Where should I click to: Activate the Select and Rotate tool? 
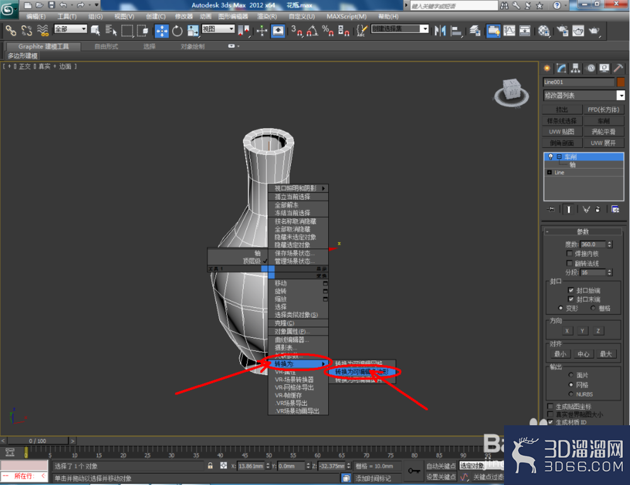coord(177,30)
